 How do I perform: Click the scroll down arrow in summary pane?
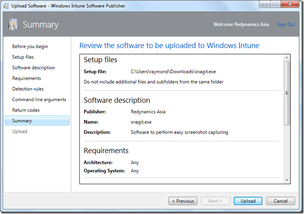tap(287, 180)
